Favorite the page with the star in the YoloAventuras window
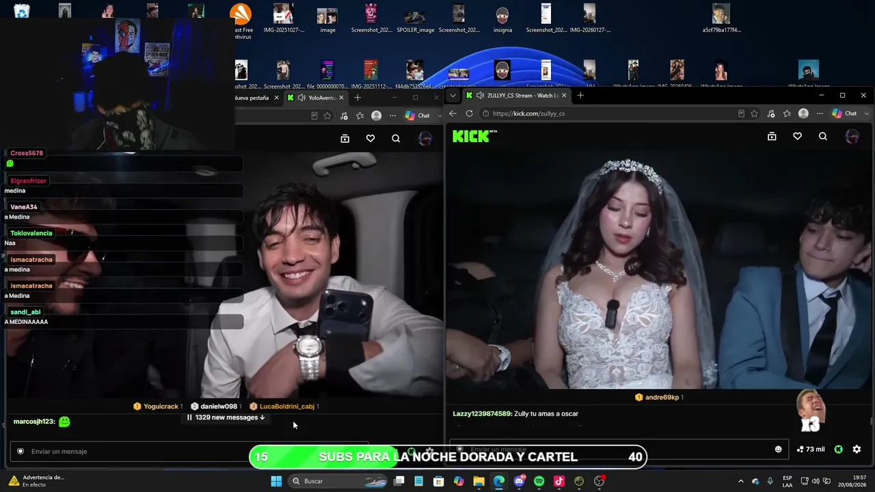This screenshot has width=875, height=492. (327, 115)
